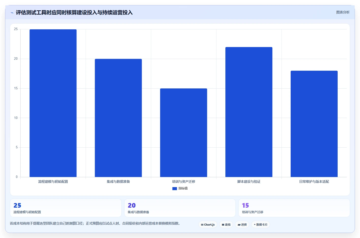This screenshot has width=360, height=238.
Task: Click the x-axis label 培训与资产迁移
Action: tap(184, 182)
